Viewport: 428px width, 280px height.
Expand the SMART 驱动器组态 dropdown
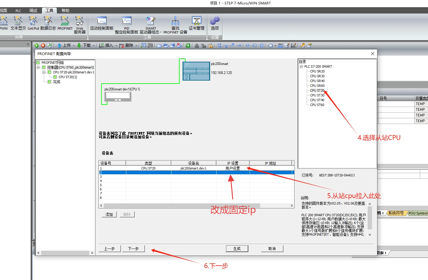(161, 32)
